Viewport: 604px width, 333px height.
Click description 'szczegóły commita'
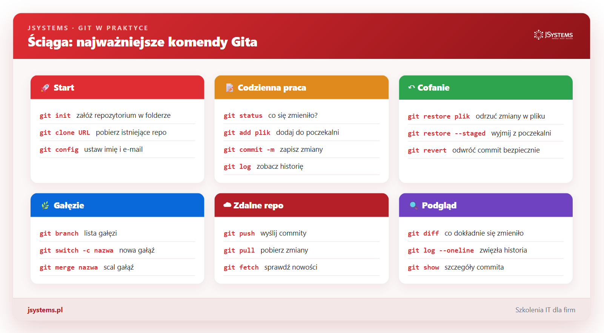474,267
